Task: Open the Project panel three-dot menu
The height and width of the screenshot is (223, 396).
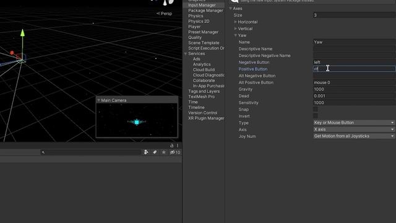Action: [178, 146]
